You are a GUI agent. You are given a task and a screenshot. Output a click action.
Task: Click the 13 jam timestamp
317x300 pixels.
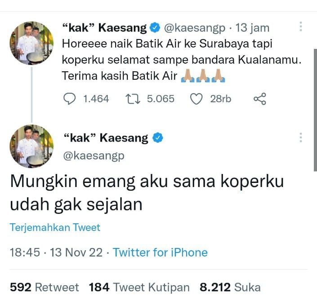[252, 28]
